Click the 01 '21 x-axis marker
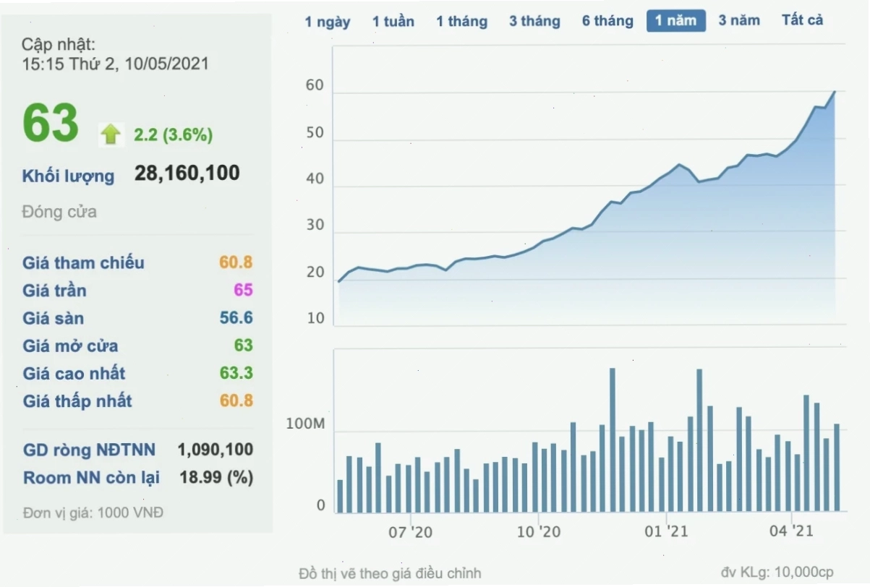 [x=666, y=531]
